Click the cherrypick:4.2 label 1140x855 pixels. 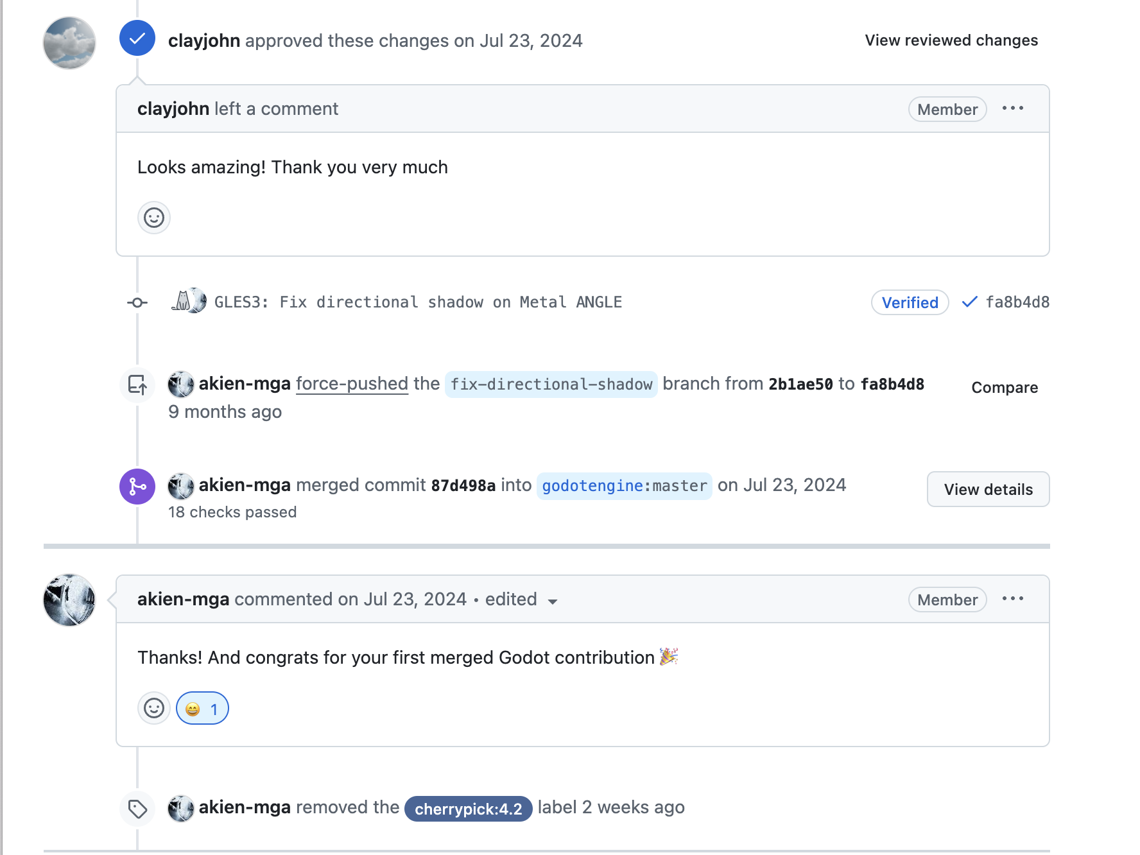click(x=468, y=809)
